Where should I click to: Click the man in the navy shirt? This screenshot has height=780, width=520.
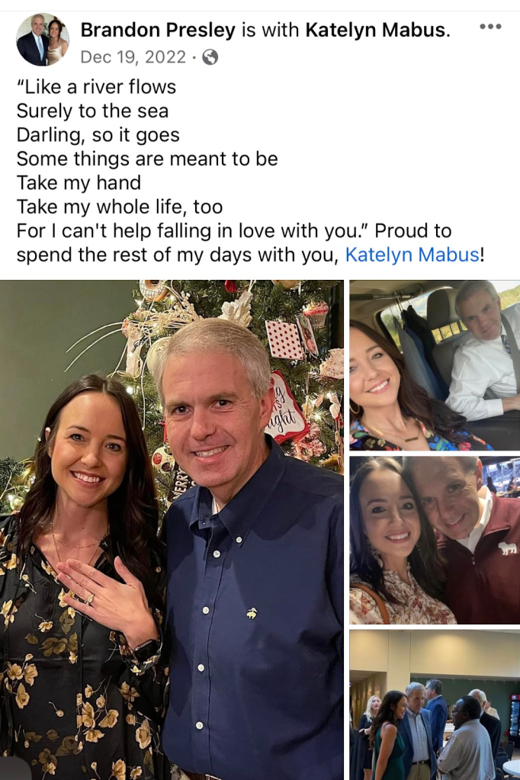click(249, 547)
